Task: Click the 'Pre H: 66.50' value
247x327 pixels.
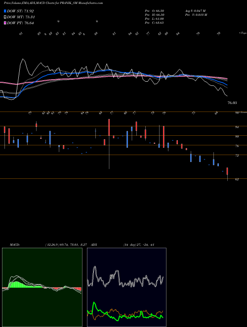Action: click(x=154, y=15)
